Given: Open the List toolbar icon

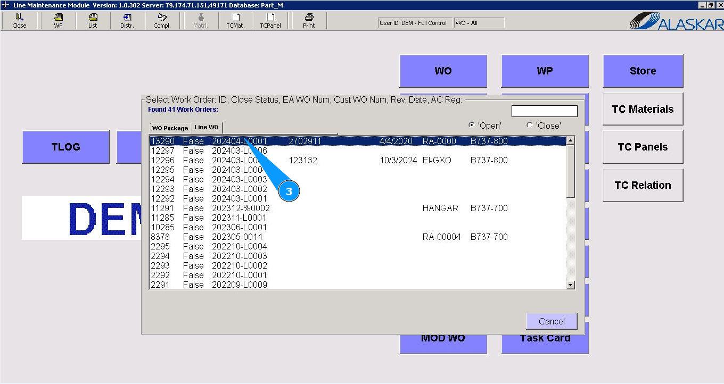Looking at the screenshot, I should tap(93, 21).
